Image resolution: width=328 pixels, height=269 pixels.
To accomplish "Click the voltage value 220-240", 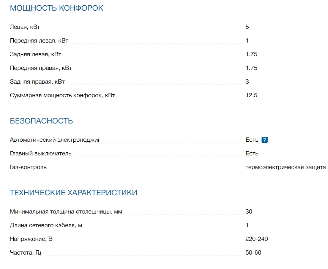I will (257, 239).
